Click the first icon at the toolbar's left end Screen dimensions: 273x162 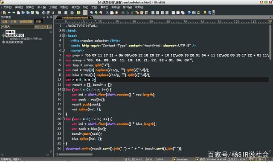[x=4, y=12]
